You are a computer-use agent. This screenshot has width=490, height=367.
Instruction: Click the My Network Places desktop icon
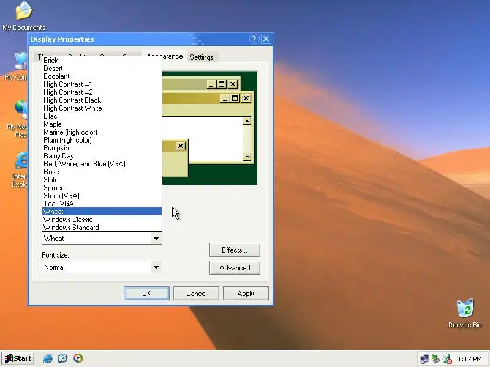tap(17, 119)
